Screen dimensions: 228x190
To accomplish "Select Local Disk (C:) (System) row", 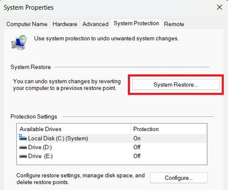I will [x=112, y=139].
